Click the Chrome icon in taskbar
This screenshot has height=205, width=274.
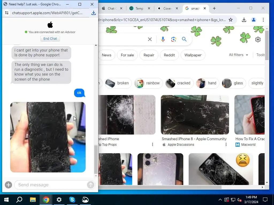pos(46,200)
